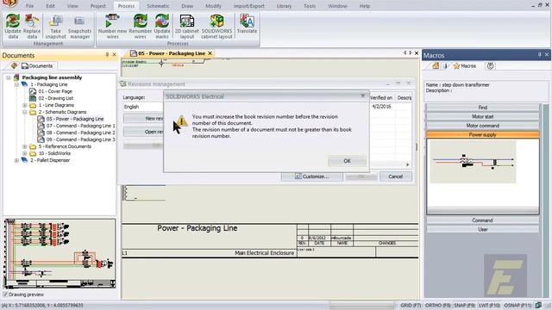Click the Macros panel home icon

(436, 65)
